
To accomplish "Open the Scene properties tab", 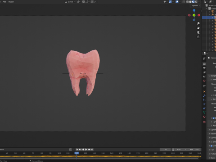I will pos(204,76).
